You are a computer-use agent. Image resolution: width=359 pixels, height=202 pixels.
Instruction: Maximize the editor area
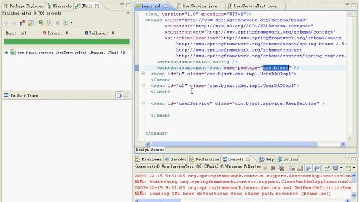pyautogui.click(x=353, y=5)
